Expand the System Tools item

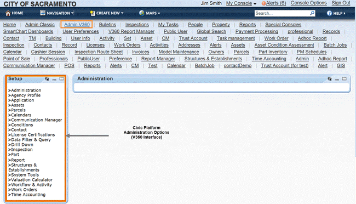(24, 175)
